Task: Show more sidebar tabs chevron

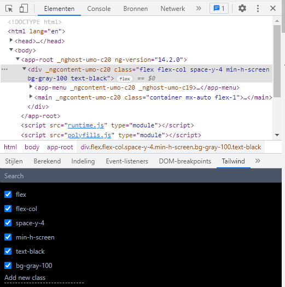Action: tap(258, 161)
